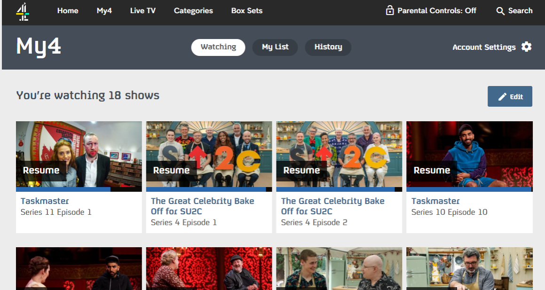
Task: Click the Search label
Action: [521, 11]
